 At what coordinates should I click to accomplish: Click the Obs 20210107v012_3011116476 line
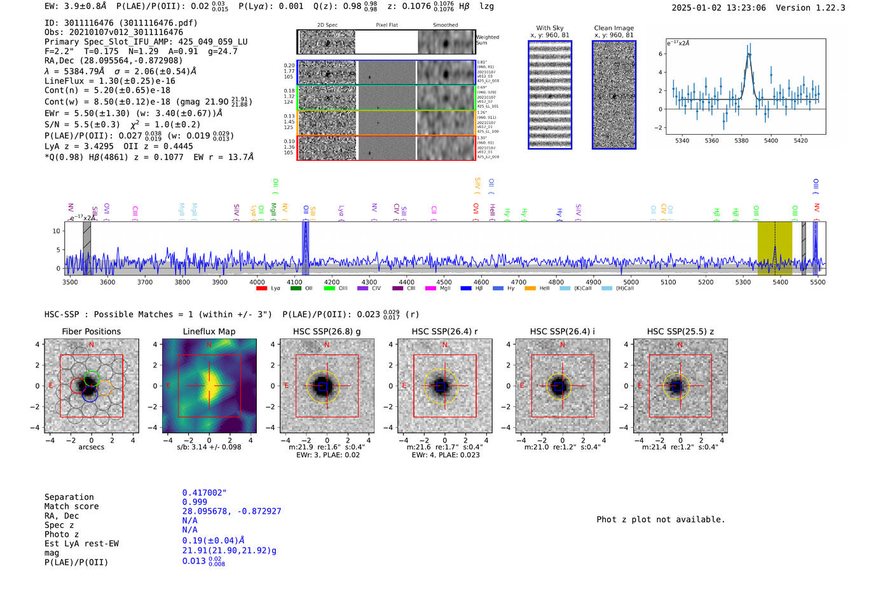coord(114,32)
